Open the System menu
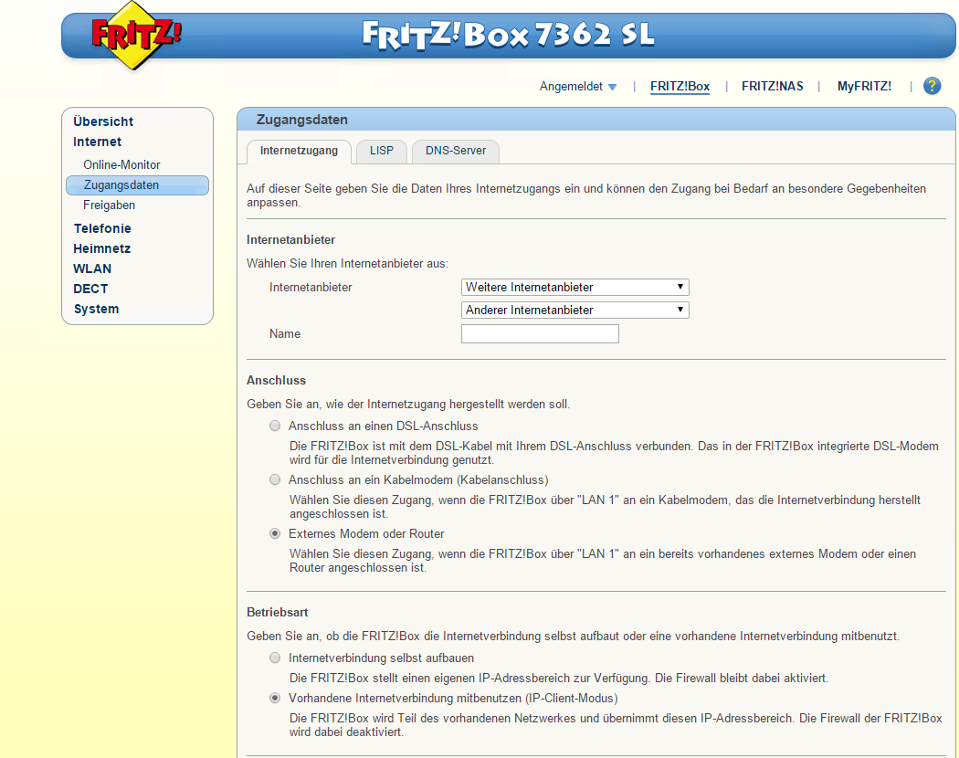This screenshot has width=959, height=758. (96, 309)
